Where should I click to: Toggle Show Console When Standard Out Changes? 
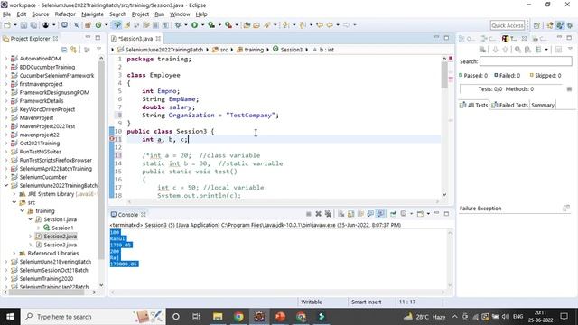[x=370, y=214]
